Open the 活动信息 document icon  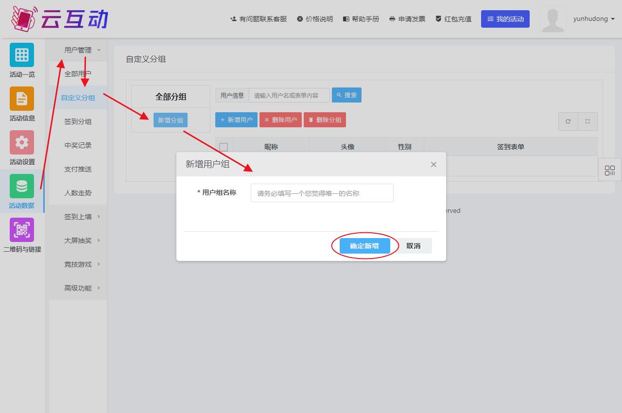coord(22,99)
